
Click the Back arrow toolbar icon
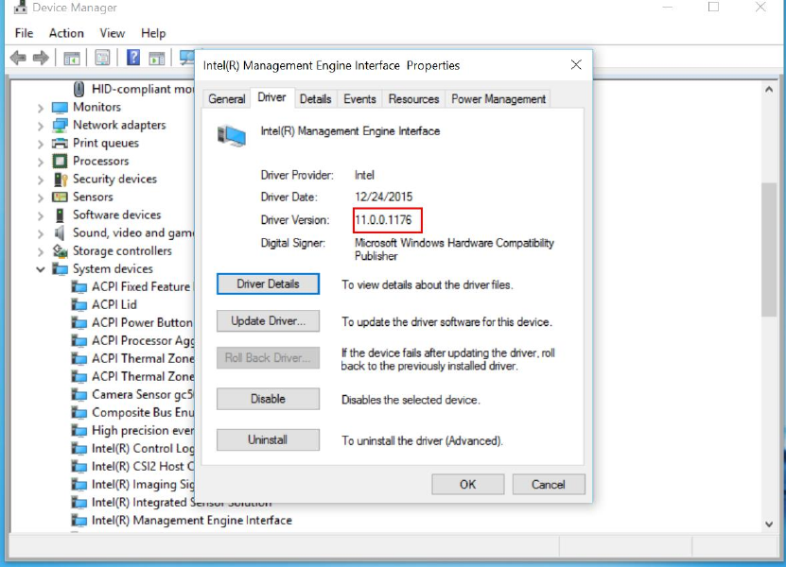tap(18, 58)
